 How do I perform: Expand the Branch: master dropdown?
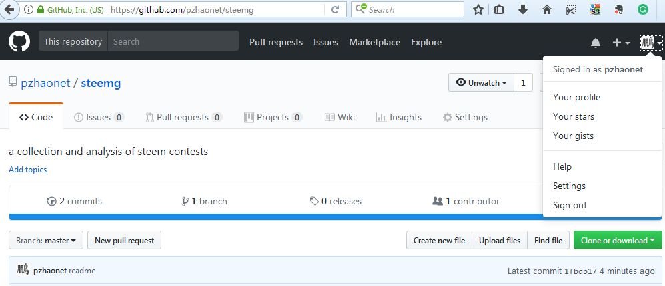(46, 240)
